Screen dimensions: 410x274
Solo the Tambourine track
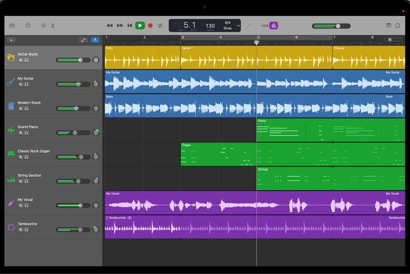tap(27, 230)
